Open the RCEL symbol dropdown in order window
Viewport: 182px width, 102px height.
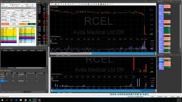click(x=10, y=5)
